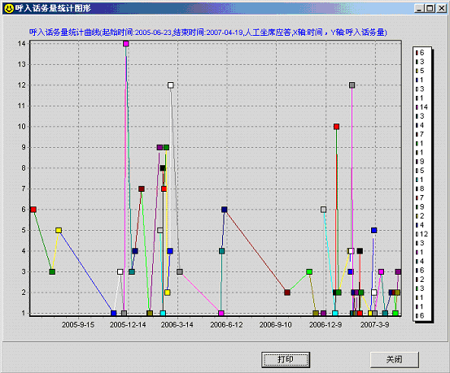The image size is (450, 373).
Task: Select the magenta data point at value 14
Action: [x=125, y=44]
